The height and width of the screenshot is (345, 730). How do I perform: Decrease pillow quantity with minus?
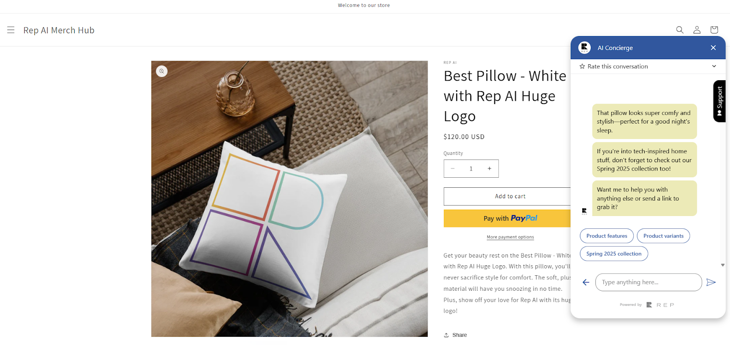click(453, 169)
